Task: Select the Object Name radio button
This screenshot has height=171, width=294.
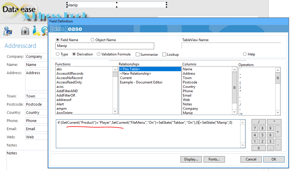Action: (92, 40)
